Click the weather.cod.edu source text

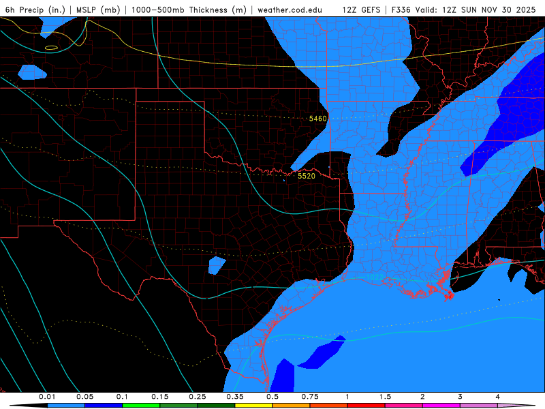290,10
